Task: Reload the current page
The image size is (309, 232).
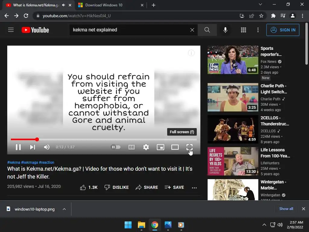Action: click(26, 16)
